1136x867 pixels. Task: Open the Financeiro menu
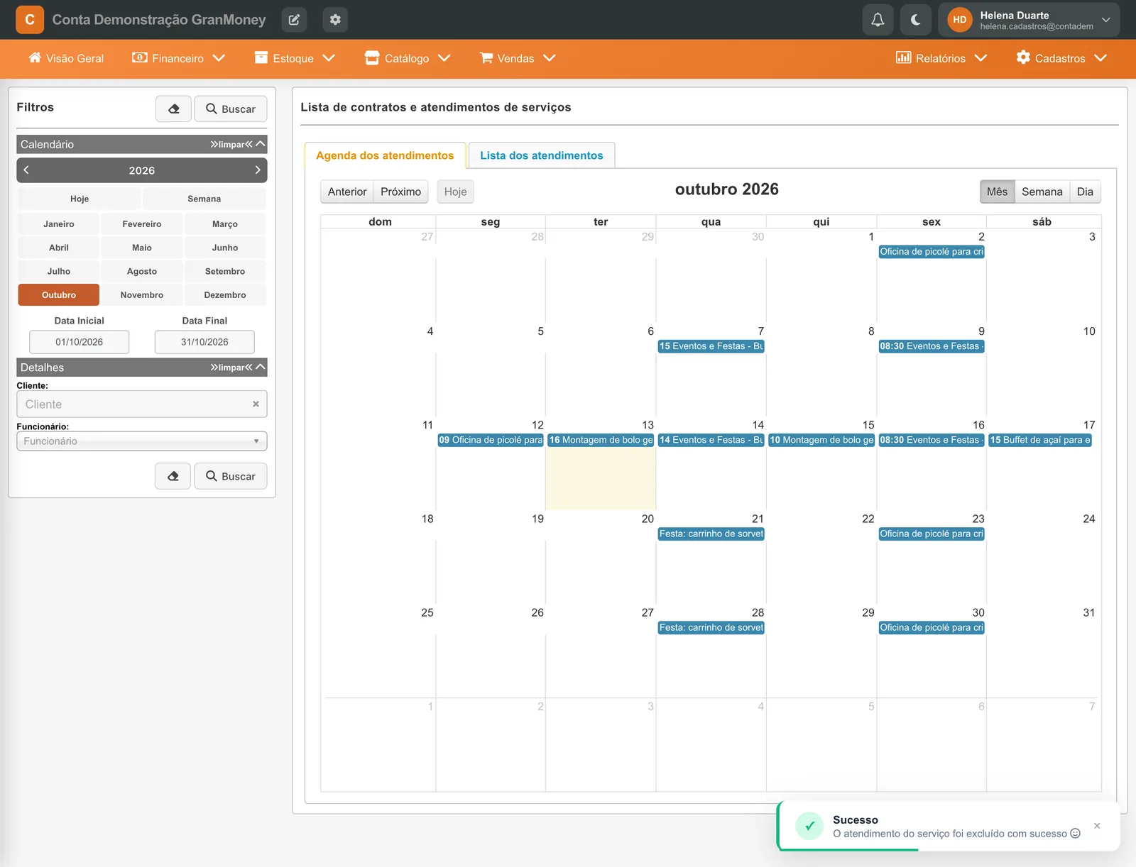tap(178, 58)
